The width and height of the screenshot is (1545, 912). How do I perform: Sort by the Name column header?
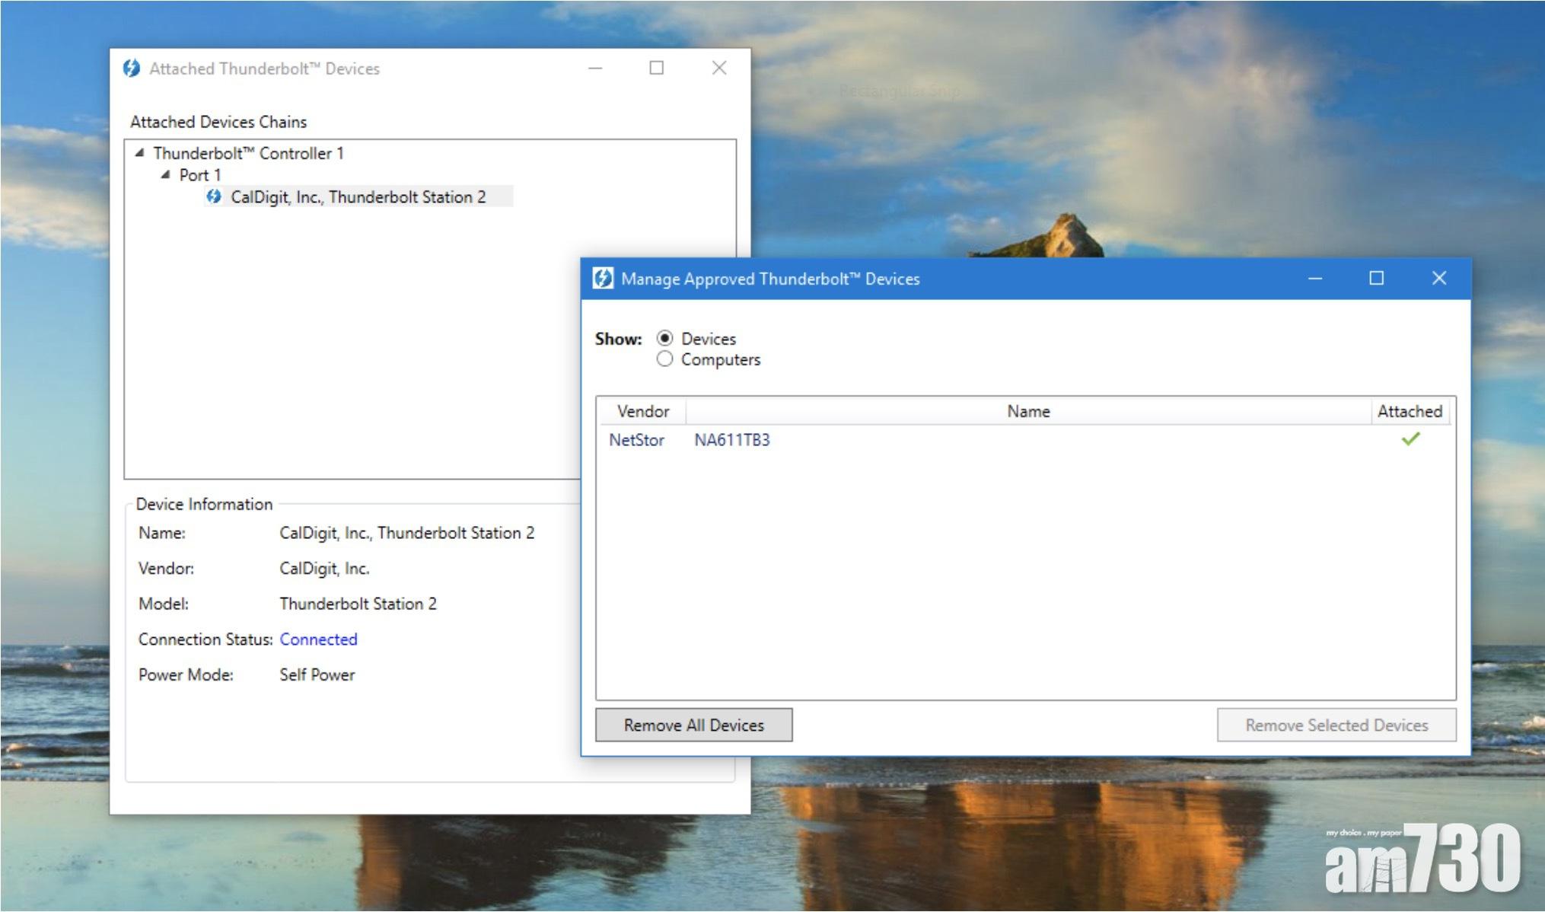tap(1027, 412)
